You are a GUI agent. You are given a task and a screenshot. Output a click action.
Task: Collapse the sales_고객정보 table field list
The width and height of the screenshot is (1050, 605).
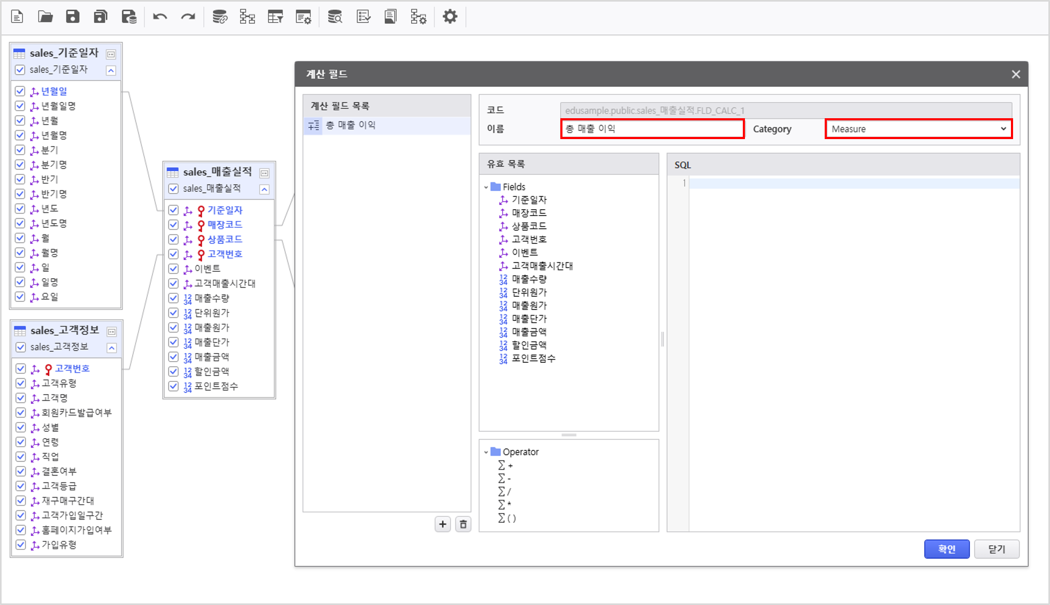coord(112,348)
